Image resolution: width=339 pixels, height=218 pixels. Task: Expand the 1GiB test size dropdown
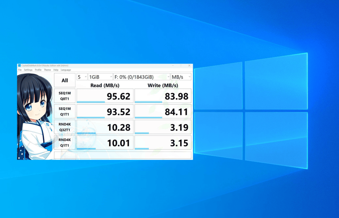tap(100, 77)
